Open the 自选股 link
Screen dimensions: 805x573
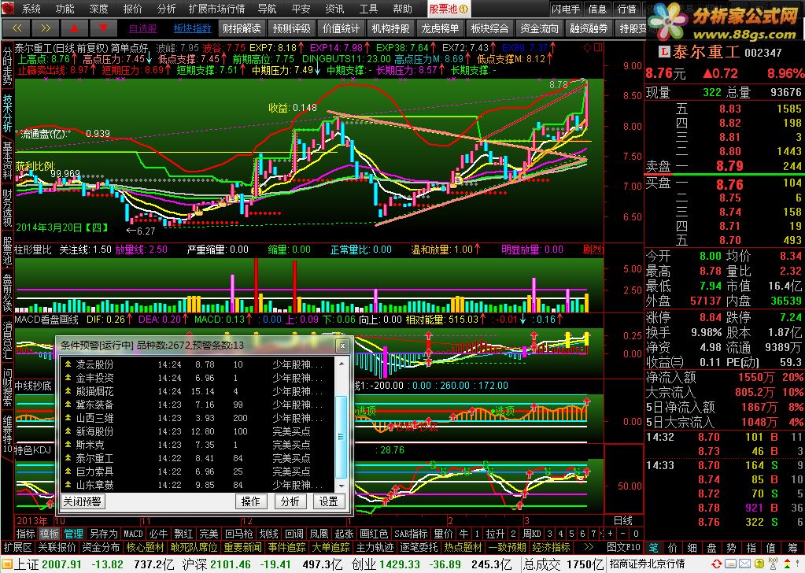(x=142, y=29)
